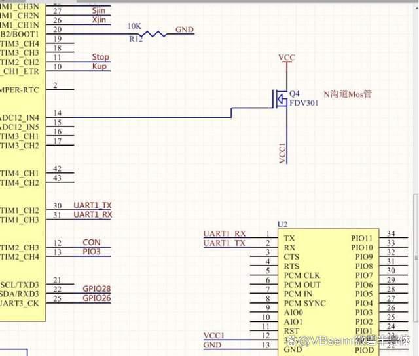This screenshot has width=419, height=356.
Task: Click the UART1_RX net label at U2 pin 1
Action: 225,233
